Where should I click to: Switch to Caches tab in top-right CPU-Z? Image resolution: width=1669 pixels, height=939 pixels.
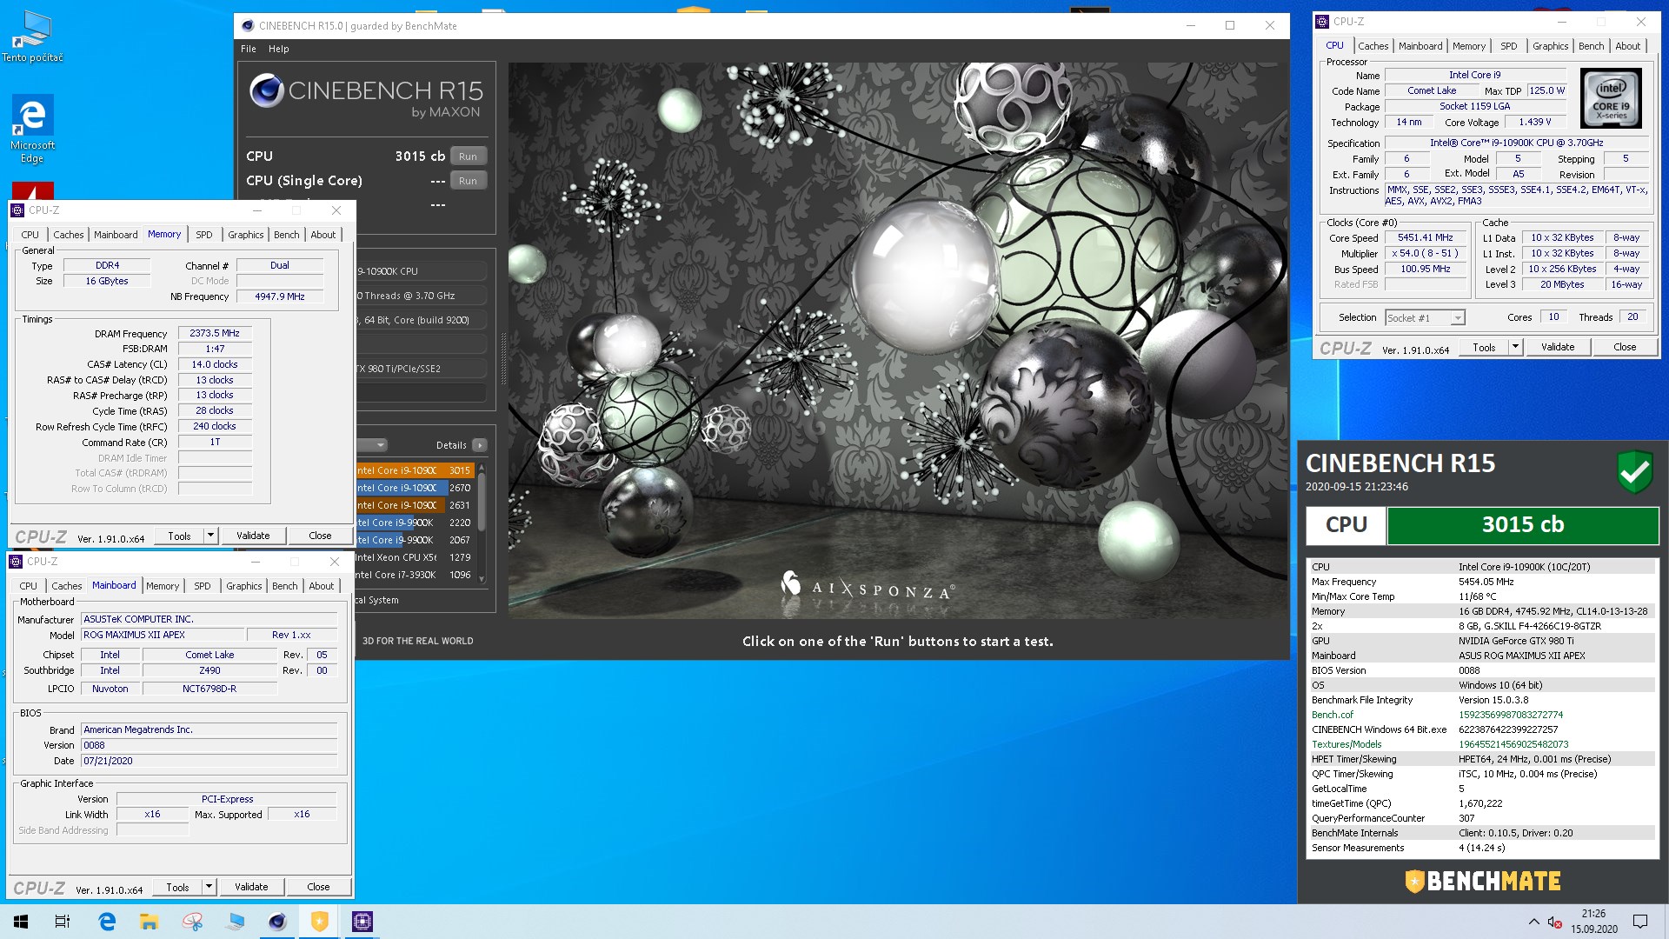[x=1373, y=46]
